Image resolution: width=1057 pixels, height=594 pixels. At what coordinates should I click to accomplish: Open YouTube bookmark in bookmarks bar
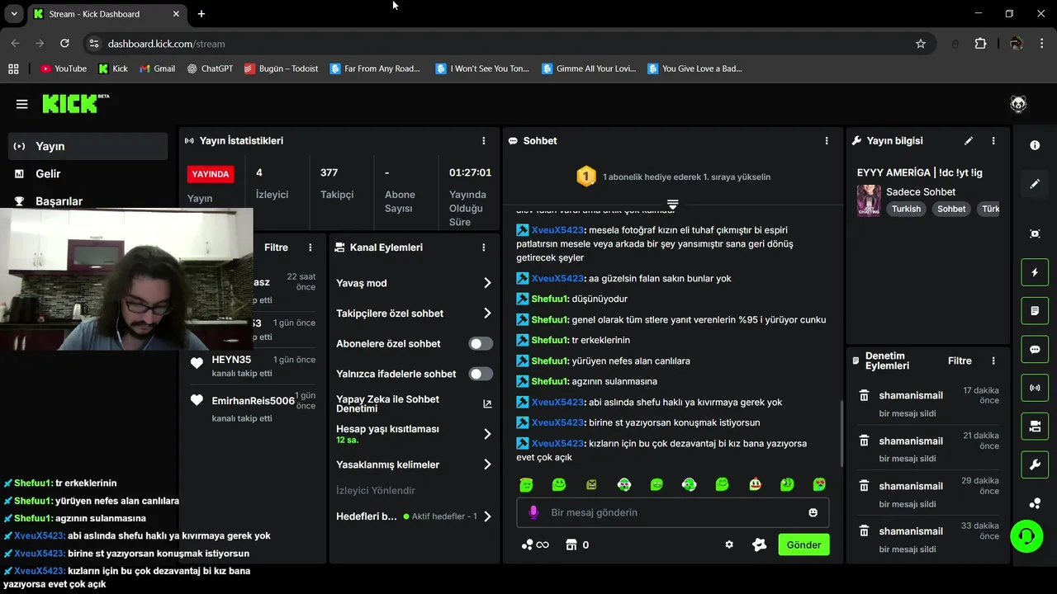pos(63,68)
